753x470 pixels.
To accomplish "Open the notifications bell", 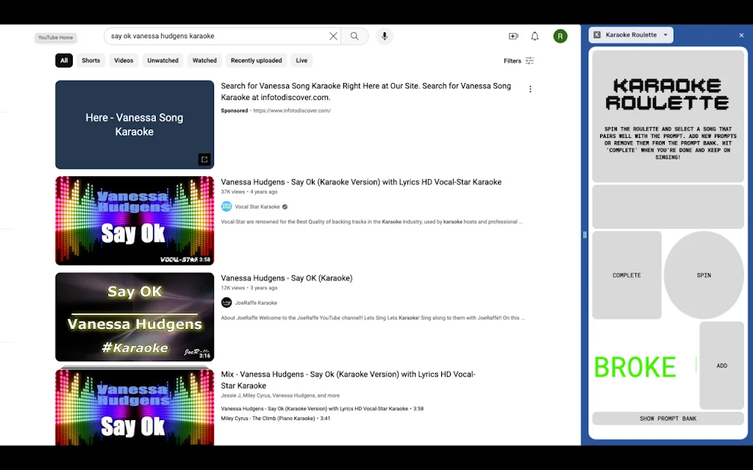I will point(535,36).
